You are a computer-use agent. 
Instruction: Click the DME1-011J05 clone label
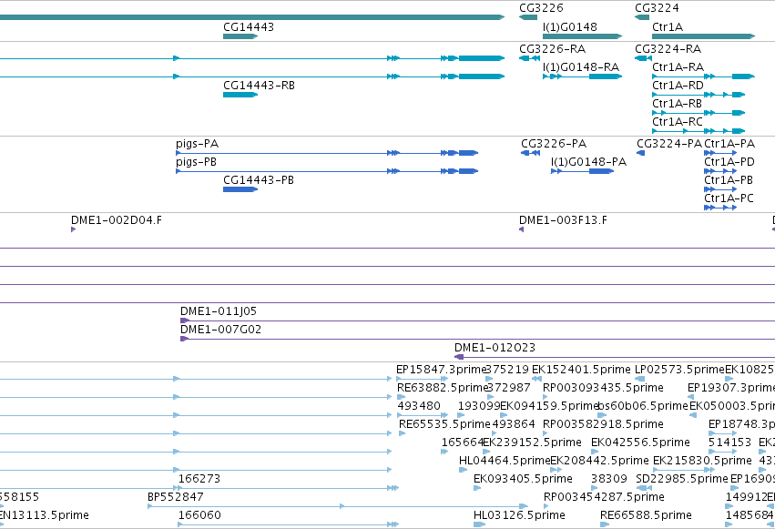[x=219, y=311]
